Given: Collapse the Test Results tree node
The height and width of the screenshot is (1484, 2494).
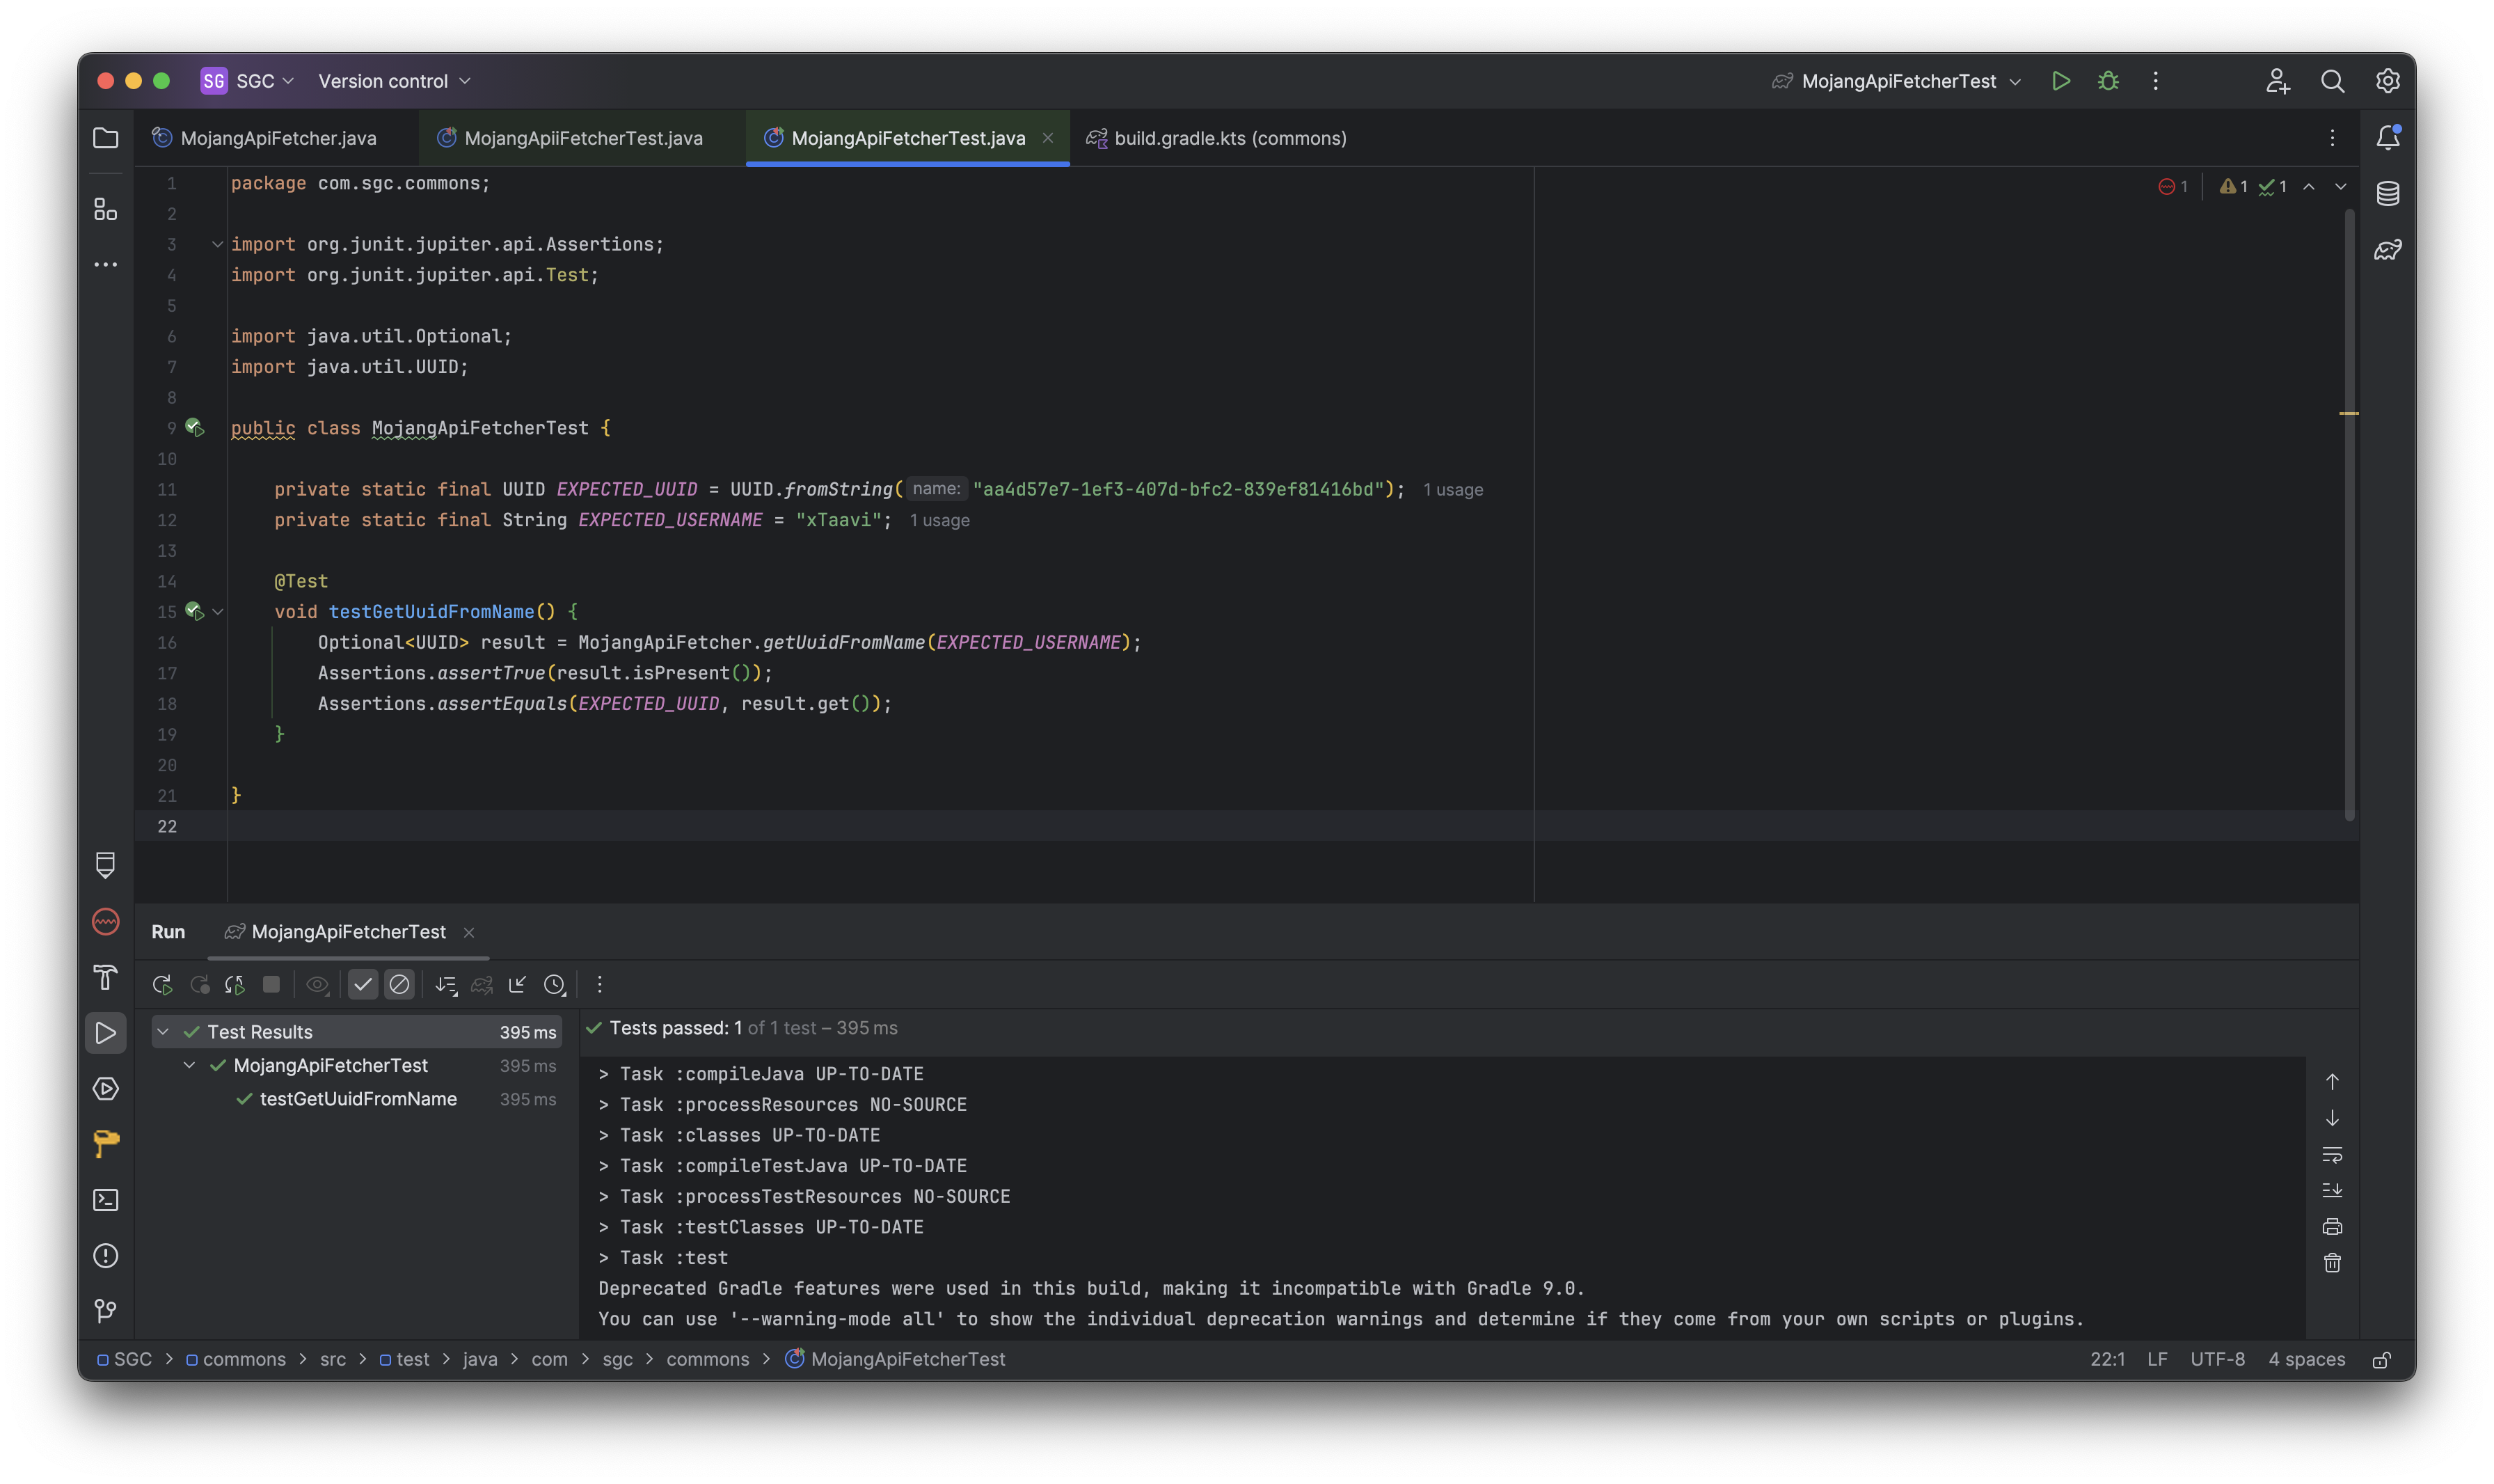Looking at the screenshot, I should point(163,1032).
